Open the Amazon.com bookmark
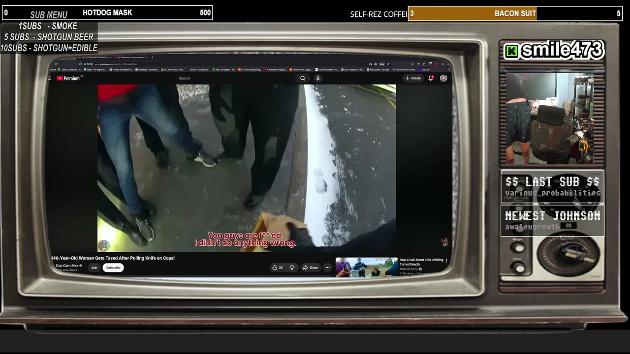Viewport: 630px width, 354px height. pos(301,70)
